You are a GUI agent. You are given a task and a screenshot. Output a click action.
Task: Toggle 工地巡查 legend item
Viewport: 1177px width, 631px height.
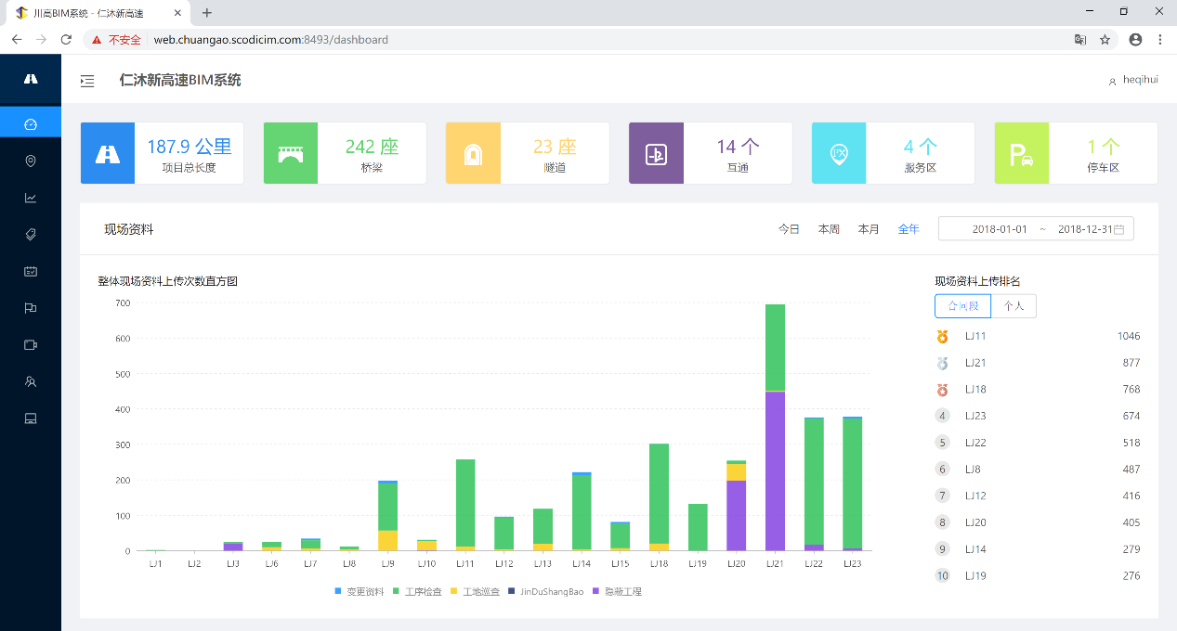click(x=475, y=591)
